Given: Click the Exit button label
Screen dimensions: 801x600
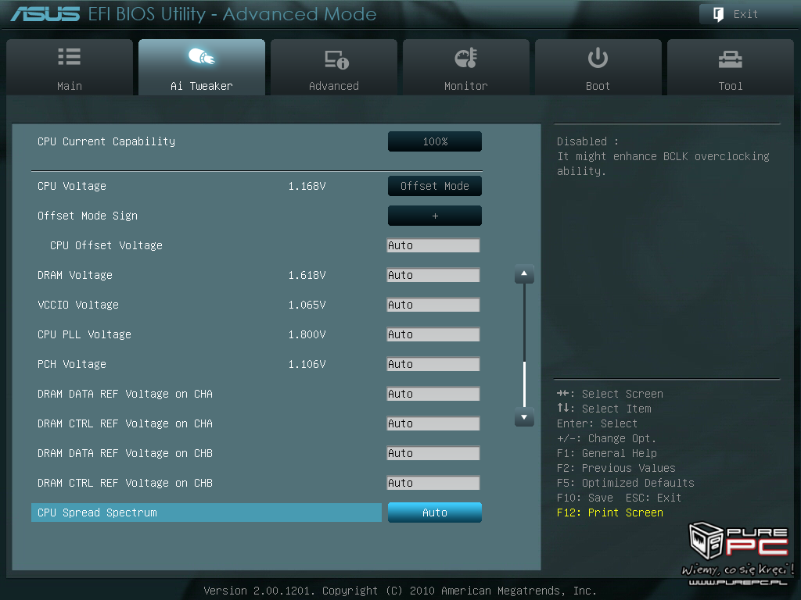Looking at the screenshot, I should pos(745,14).
